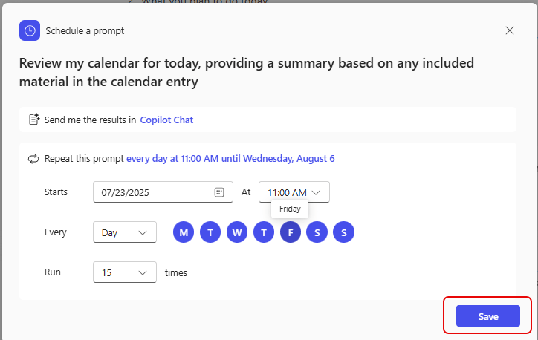538x340 pixels.
Task: Toggle Thursday in the day selector
Action: point(264,232)
